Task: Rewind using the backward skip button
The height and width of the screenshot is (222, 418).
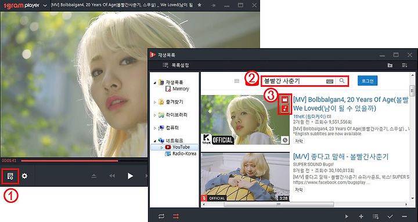Action: point(112,176)
